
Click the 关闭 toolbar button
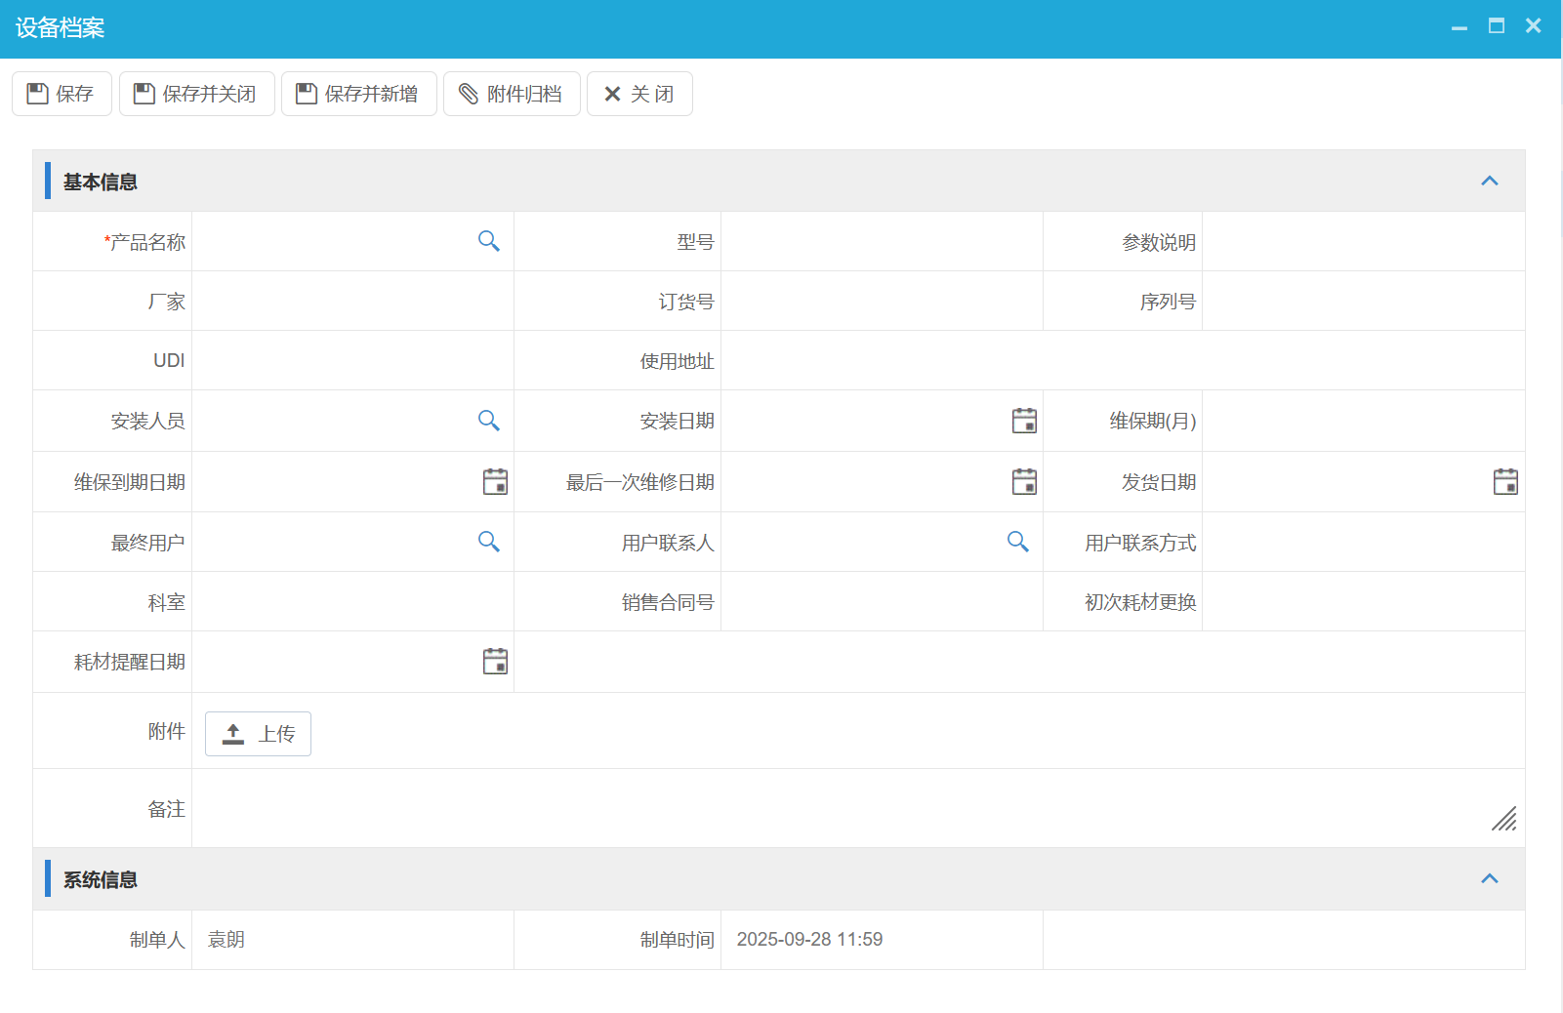pos(639,94)
